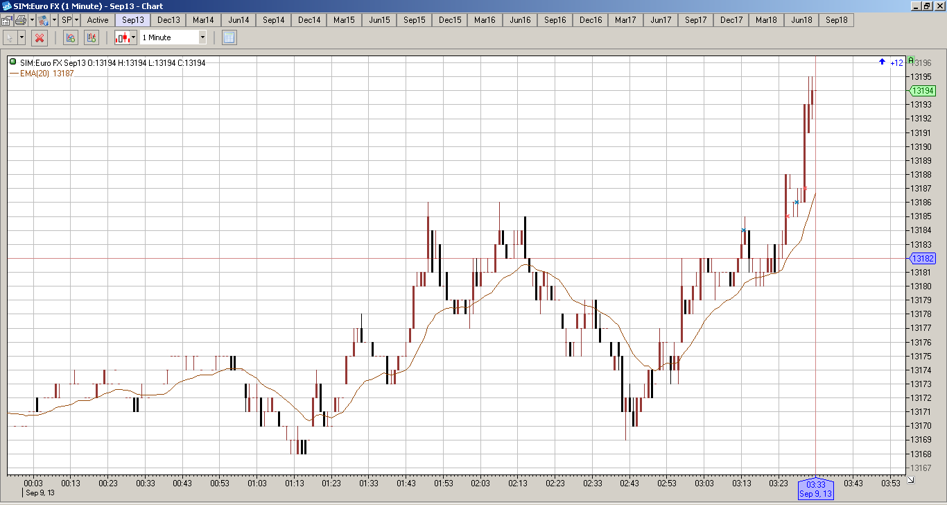
Task: Restore the inner chart window
Action: tap(927, 6)
